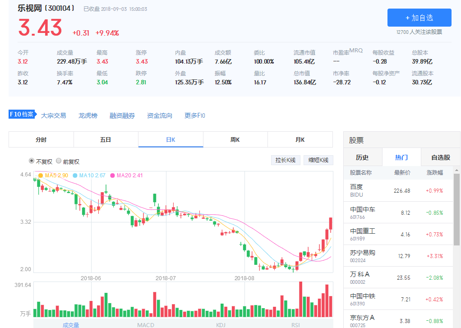The image size is (461, 328).
Task: Click the 总市值 value 136.84亿
Action: coord(305,83)
